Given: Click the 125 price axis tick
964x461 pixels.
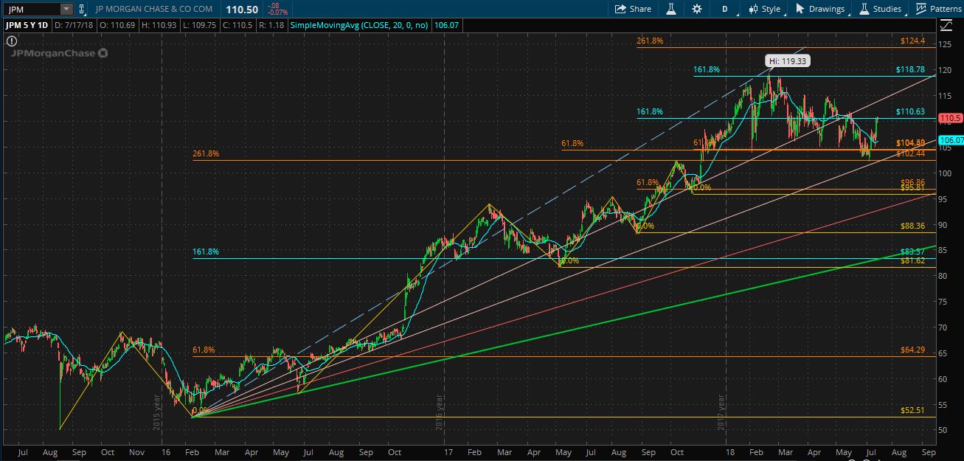Looking at the screenshot, I should click(945, 45).
